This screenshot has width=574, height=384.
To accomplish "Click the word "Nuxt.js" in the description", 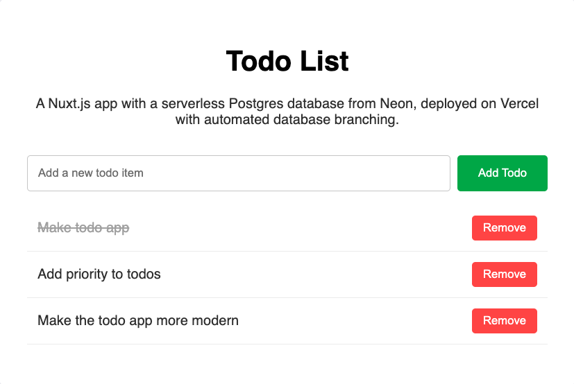I will click(x=72, y=104).
